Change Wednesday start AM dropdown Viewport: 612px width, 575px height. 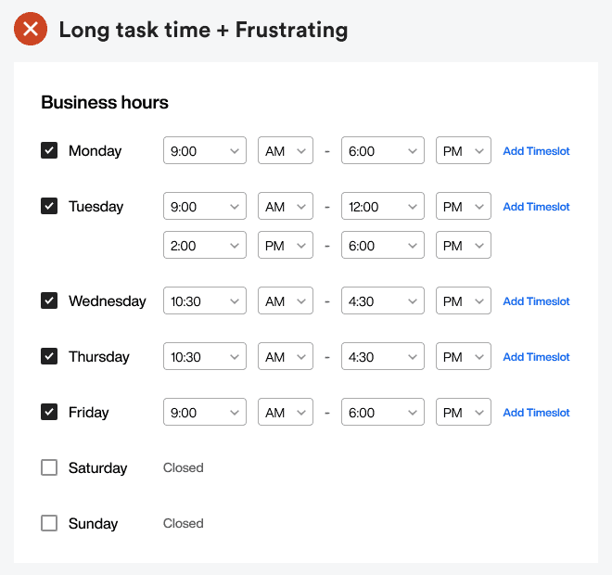pyautogui.click(x=286, y=301)
